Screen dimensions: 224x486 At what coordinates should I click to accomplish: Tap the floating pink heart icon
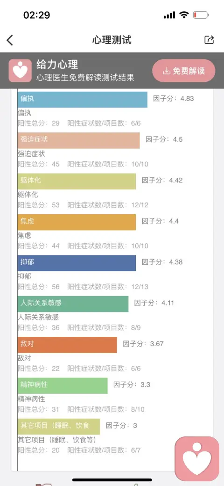coord(197,459)
